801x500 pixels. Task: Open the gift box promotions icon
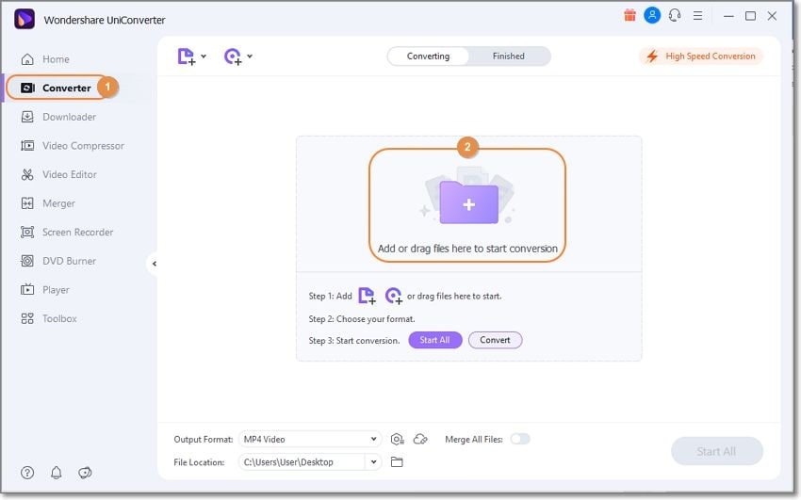[629, 15]
